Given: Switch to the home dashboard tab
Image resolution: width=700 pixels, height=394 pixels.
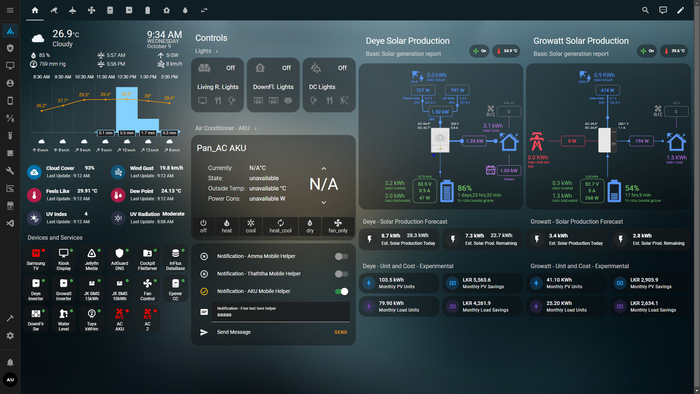Looking at the screenshot, I should pyautogui.click(x=35, y=10).
